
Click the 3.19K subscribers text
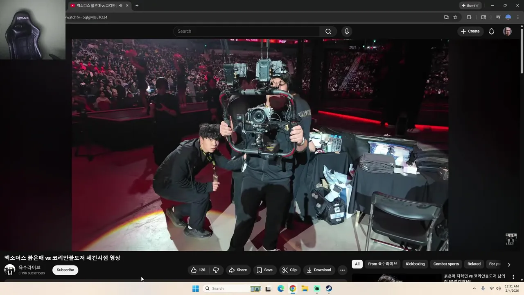(32, 273)
